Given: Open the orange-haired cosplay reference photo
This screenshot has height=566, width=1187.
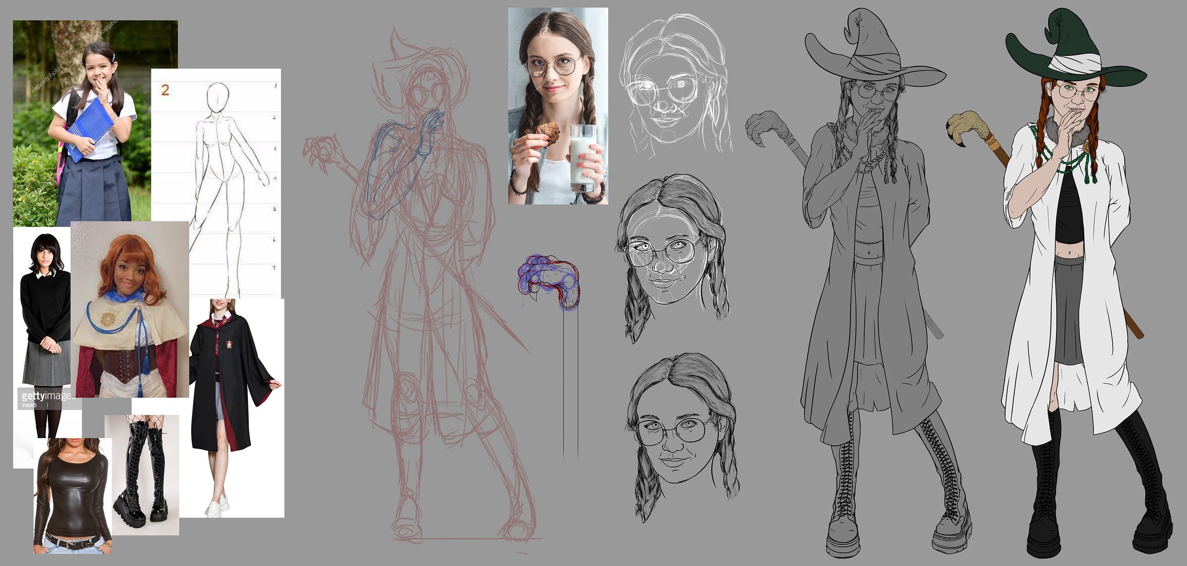Looking at the screenshot, I should [130, 309].
